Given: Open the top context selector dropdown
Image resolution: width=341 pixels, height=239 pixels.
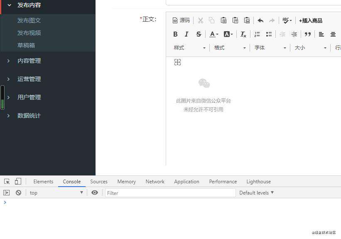Looking at the screenshot, I should pyautogui.click(x=56, y=192).
